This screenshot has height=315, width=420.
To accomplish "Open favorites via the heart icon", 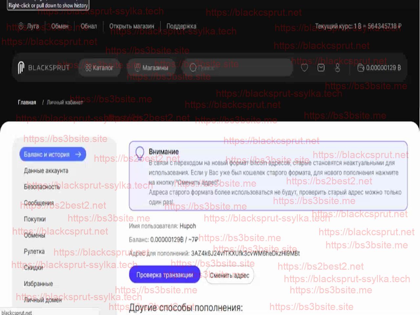I will point(304,68).
